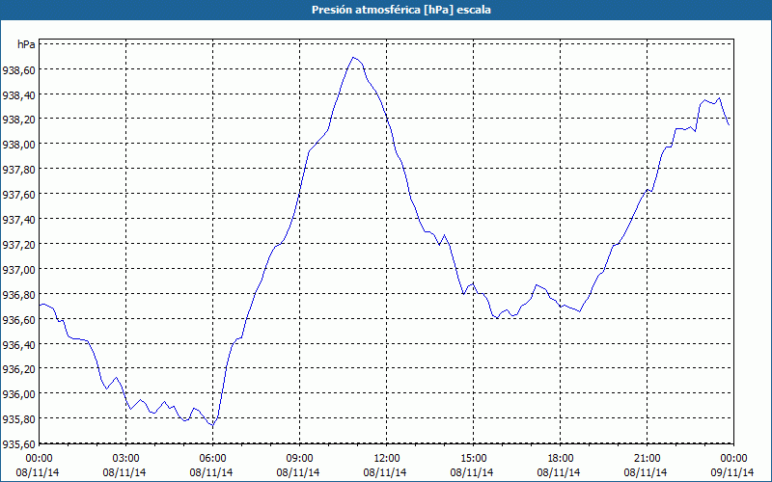Click the 936,40 axis value
The height and width of the screenshot is (482, 772).
tap(18, 345)
